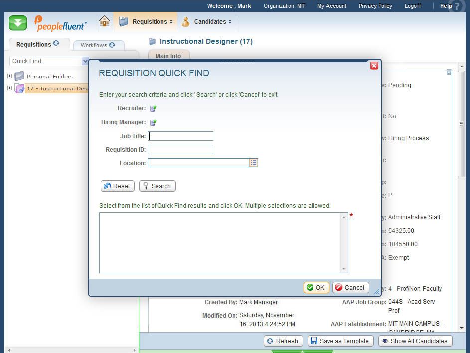Click the green download arrow icon
This screenshot has height=353, width=470.
pos(18,22)
